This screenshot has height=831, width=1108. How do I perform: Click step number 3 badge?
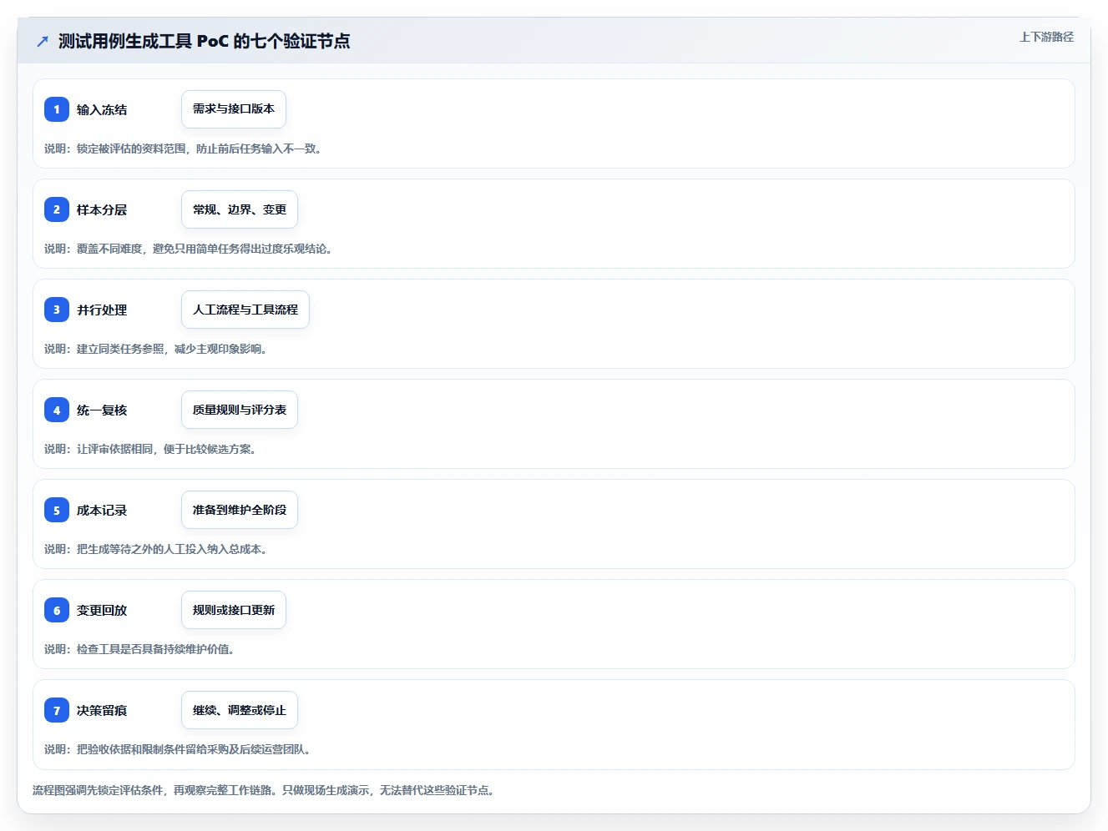click(x=57, y=310)
